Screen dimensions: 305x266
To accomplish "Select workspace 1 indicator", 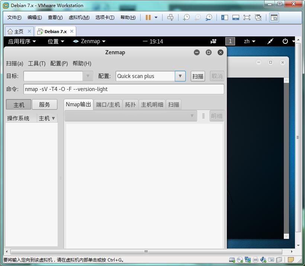I will [x=230, y=41].
